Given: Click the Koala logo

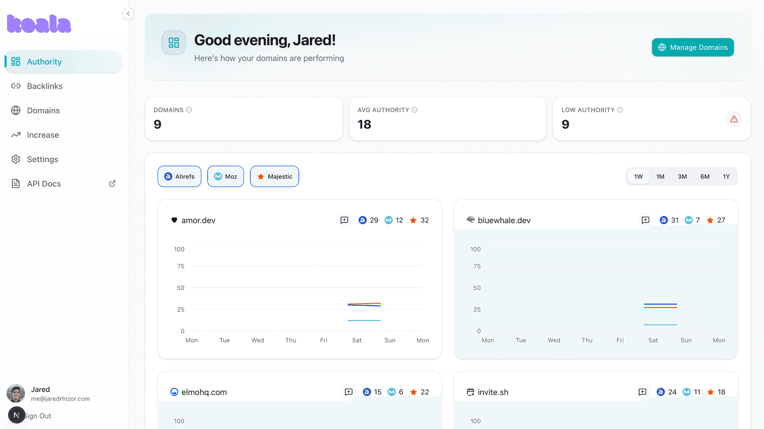Looking at the screenshot, I should (39, 24).
